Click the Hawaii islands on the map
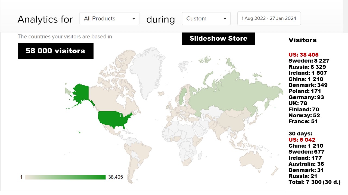Image resolution: width=348 pixels, height=195 pixels. point(79,132)
